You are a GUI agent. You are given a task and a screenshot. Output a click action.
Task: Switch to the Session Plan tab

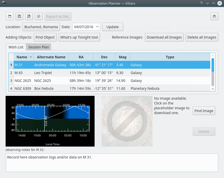click(39, 47)
